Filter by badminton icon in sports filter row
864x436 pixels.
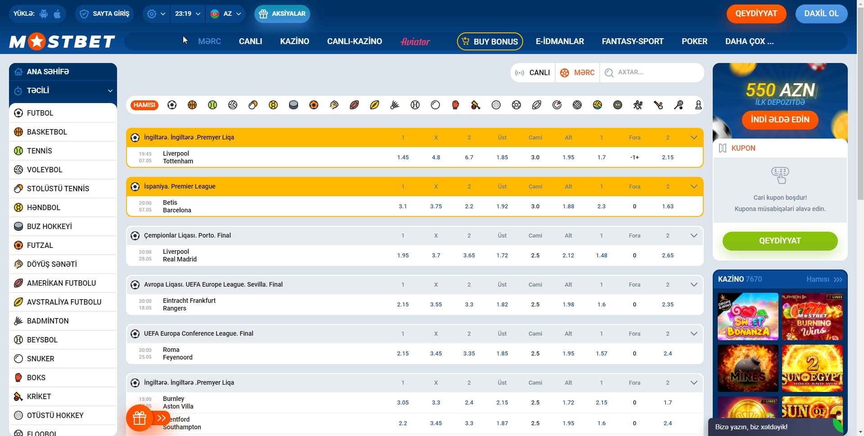point(395,105)
